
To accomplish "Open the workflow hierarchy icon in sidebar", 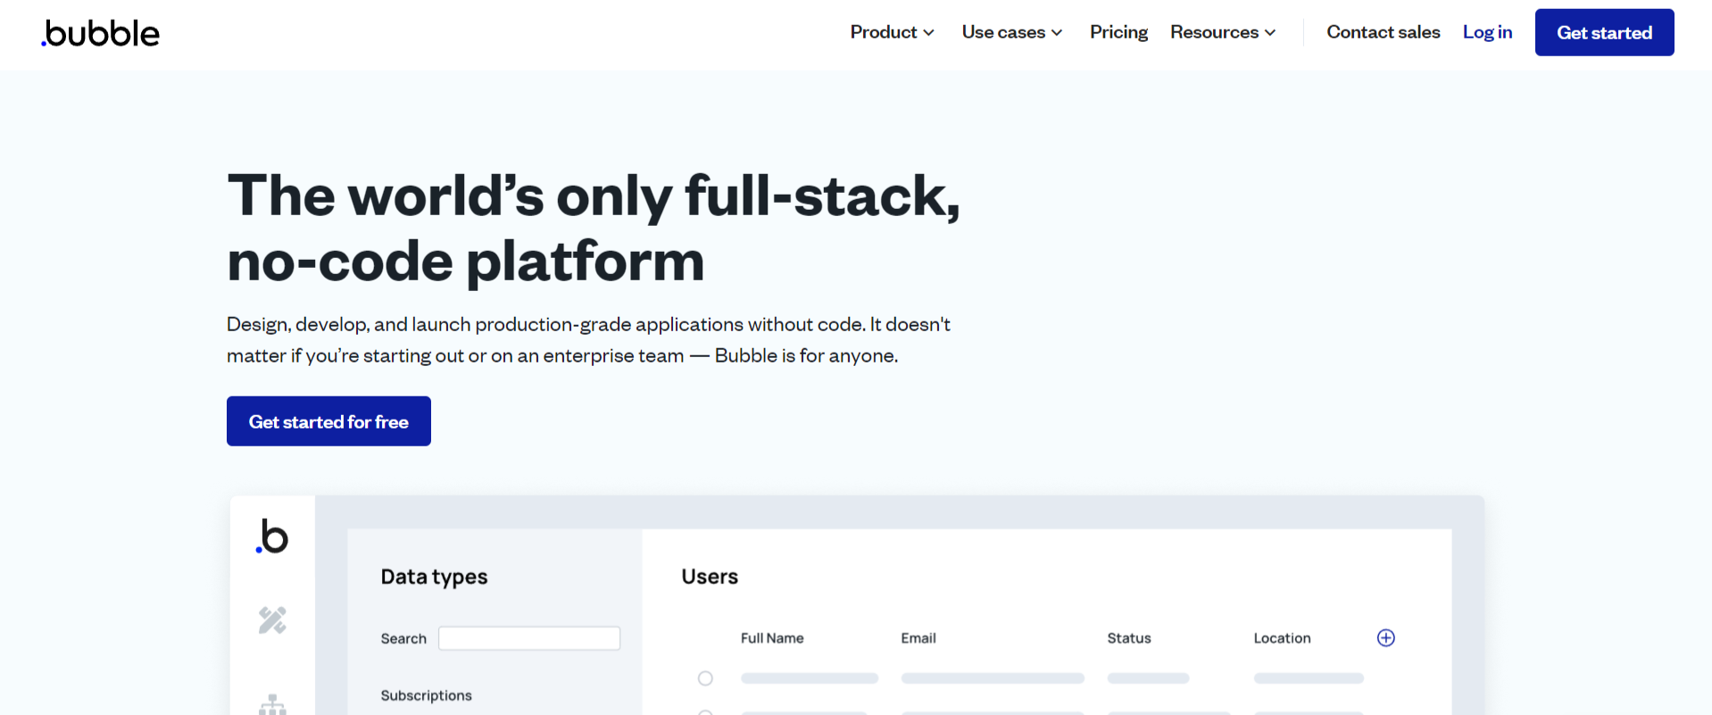I will tap(272, 704).
